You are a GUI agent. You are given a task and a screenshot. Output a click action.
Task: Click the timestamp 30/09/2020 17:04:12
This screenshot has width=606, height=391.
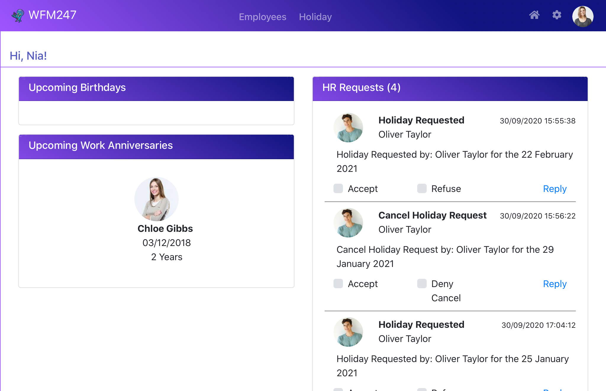pyautogui.click(x=539, y=325)
